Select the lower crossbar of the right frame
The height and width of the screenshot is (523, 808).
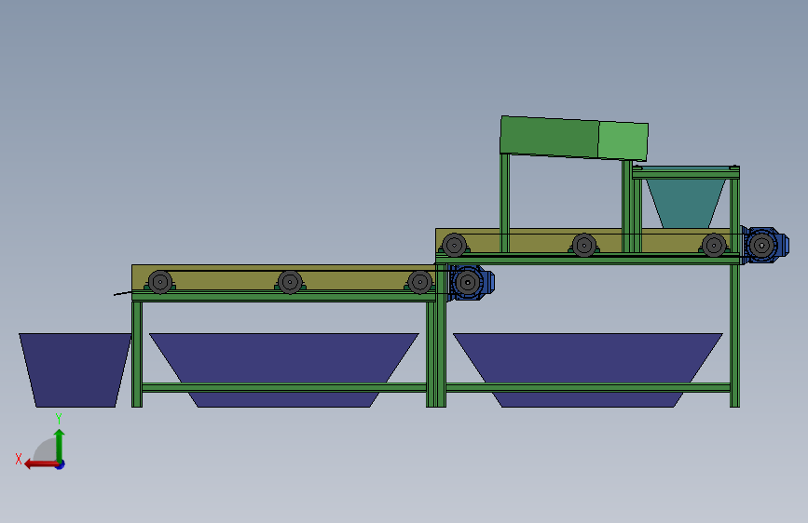pos(588,388)
